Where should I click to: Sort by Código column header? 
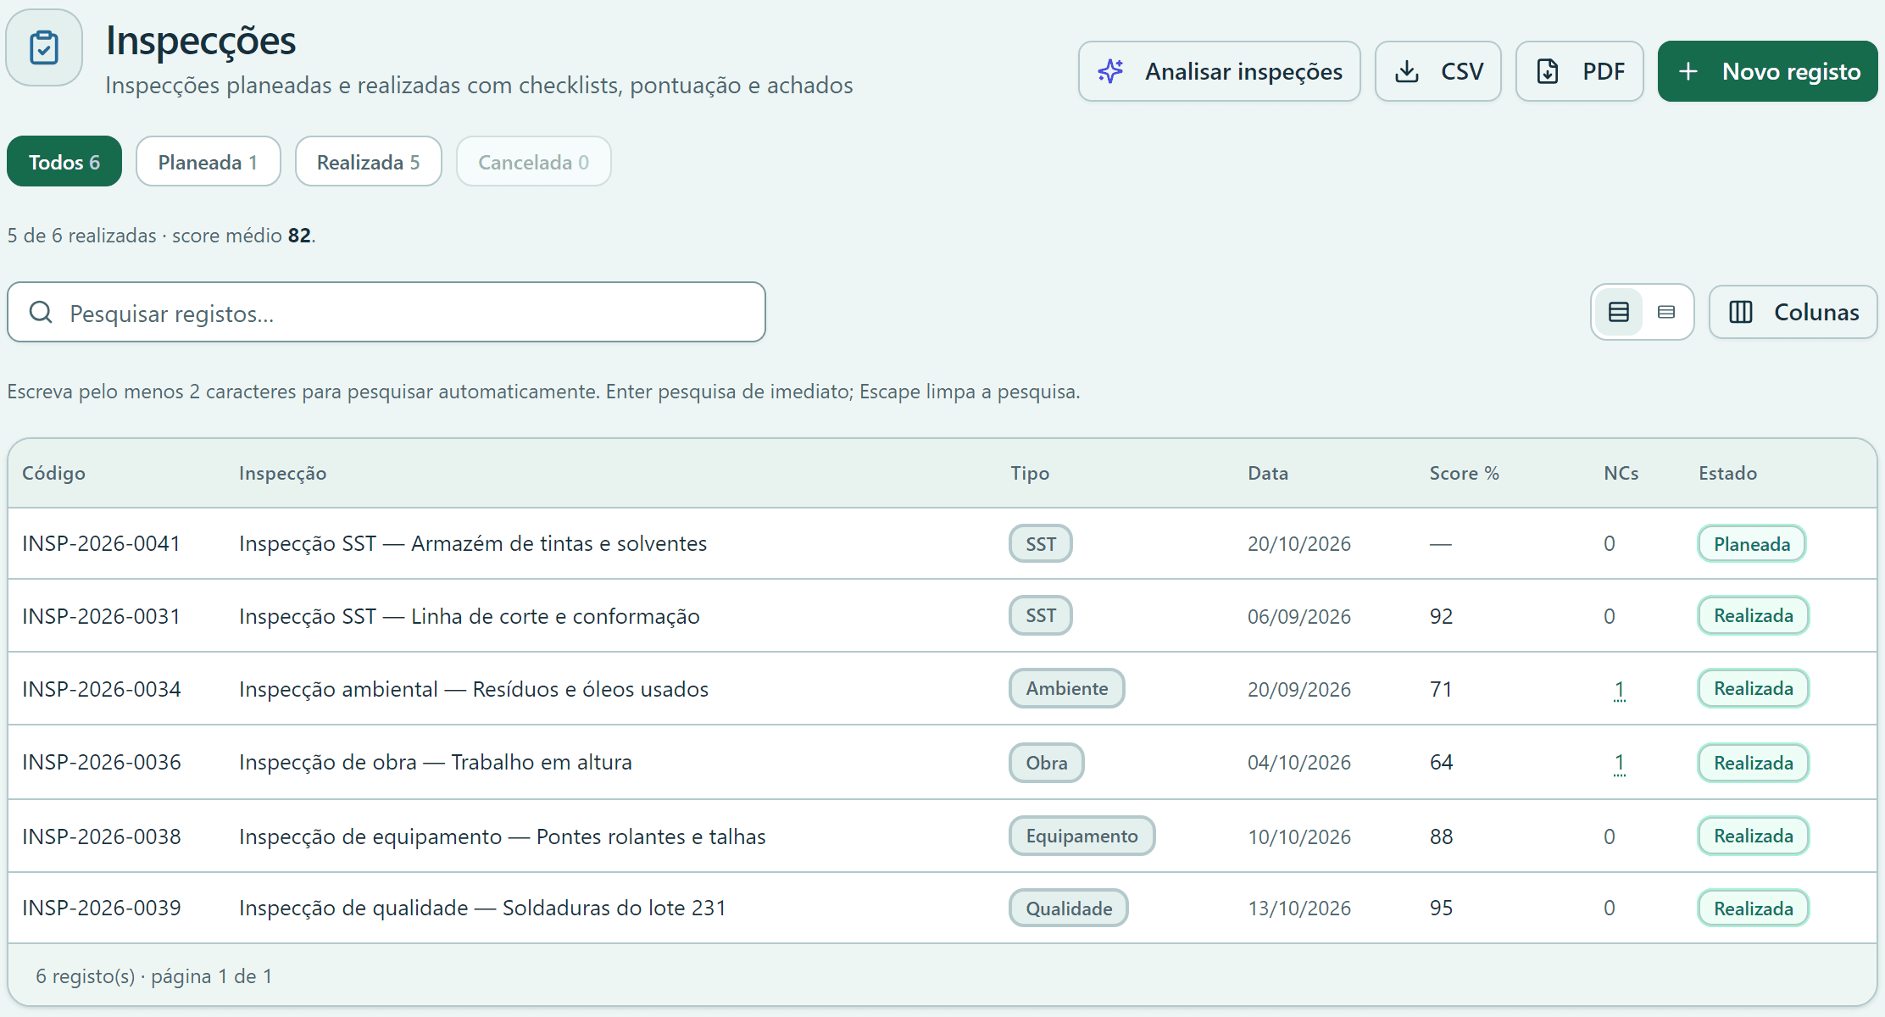53,473
